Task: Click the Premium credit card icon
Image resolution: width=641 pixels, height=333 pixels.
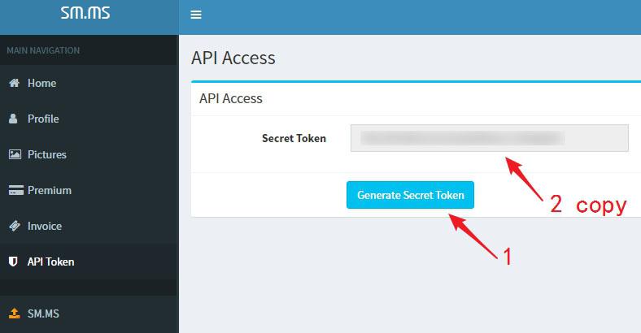Action: tap(16, 190)
